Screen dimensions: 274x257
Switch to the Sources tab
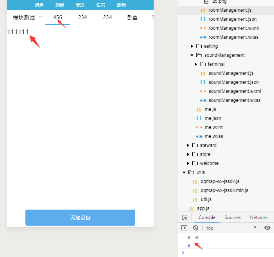[x=233, y=217]
